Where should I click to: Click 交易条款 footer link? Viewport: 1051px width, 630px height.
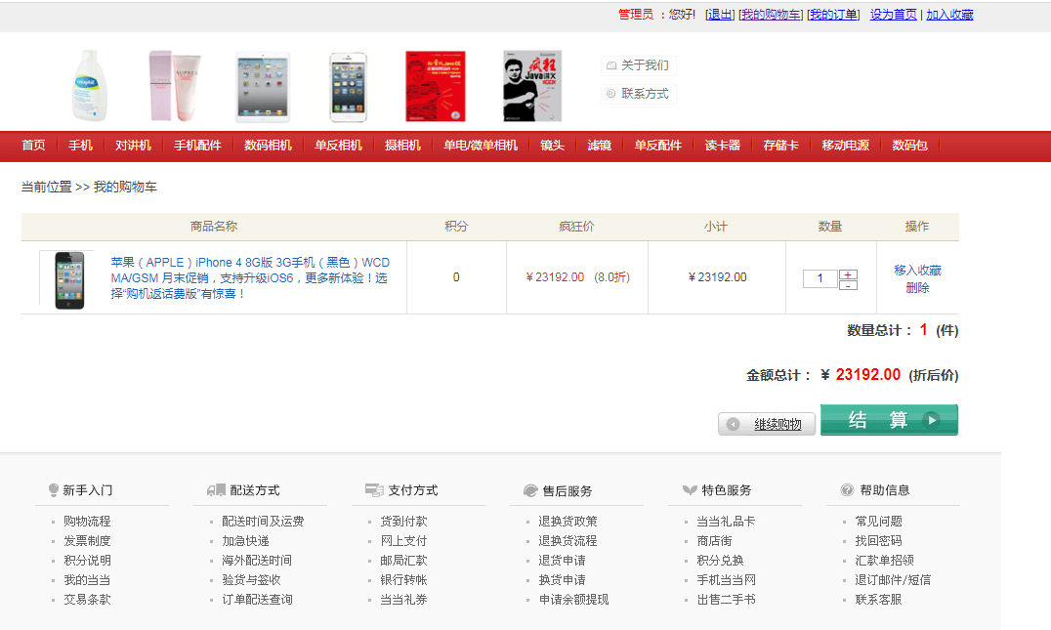(x=87, y=599)
